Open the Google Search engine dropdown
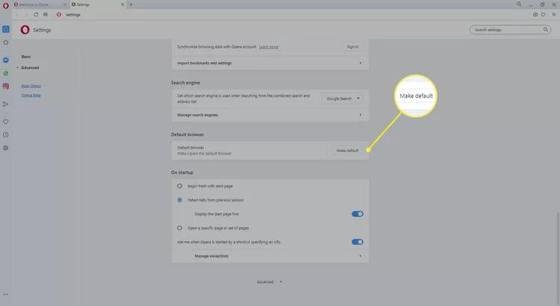The image size is (560, 306). [x=343, y=99]
